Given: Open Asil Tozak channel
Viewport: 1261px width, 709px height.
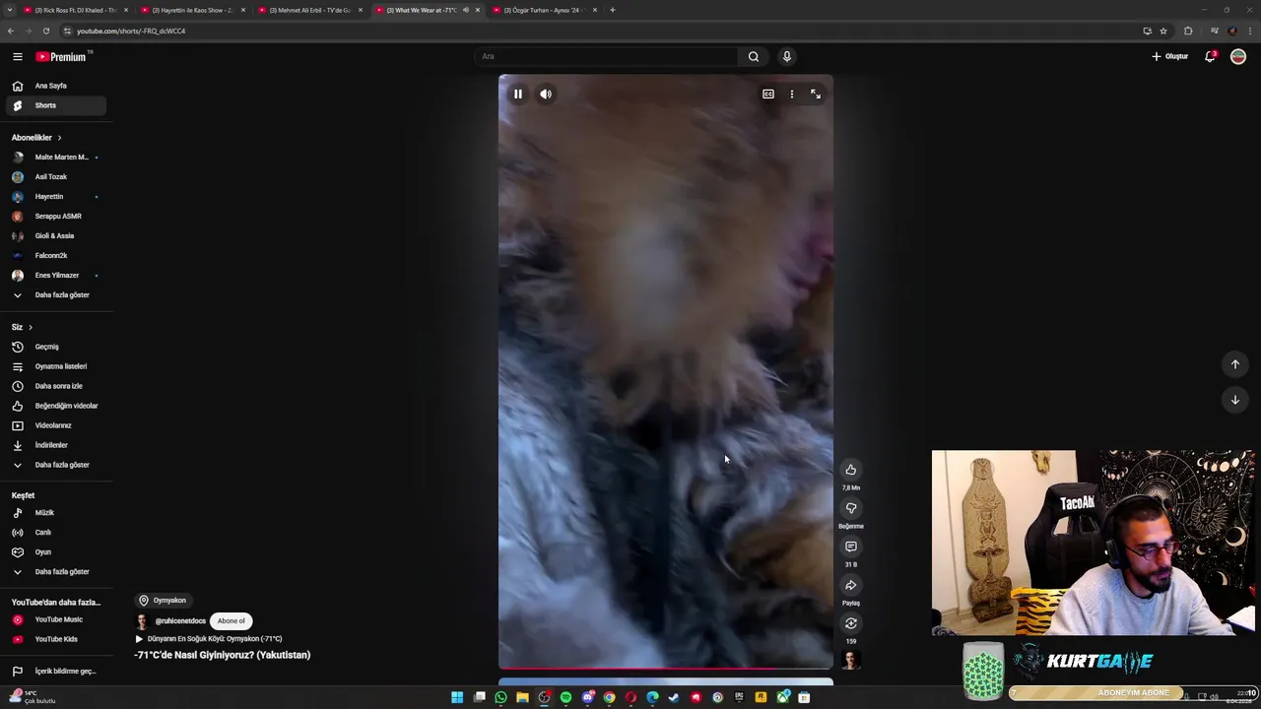Looking at the screenshot, I should [55, 177].
